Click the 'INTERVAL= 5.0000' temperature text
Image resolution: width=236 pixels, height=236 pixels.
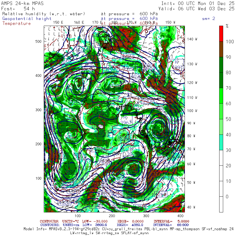coord(171,221)
